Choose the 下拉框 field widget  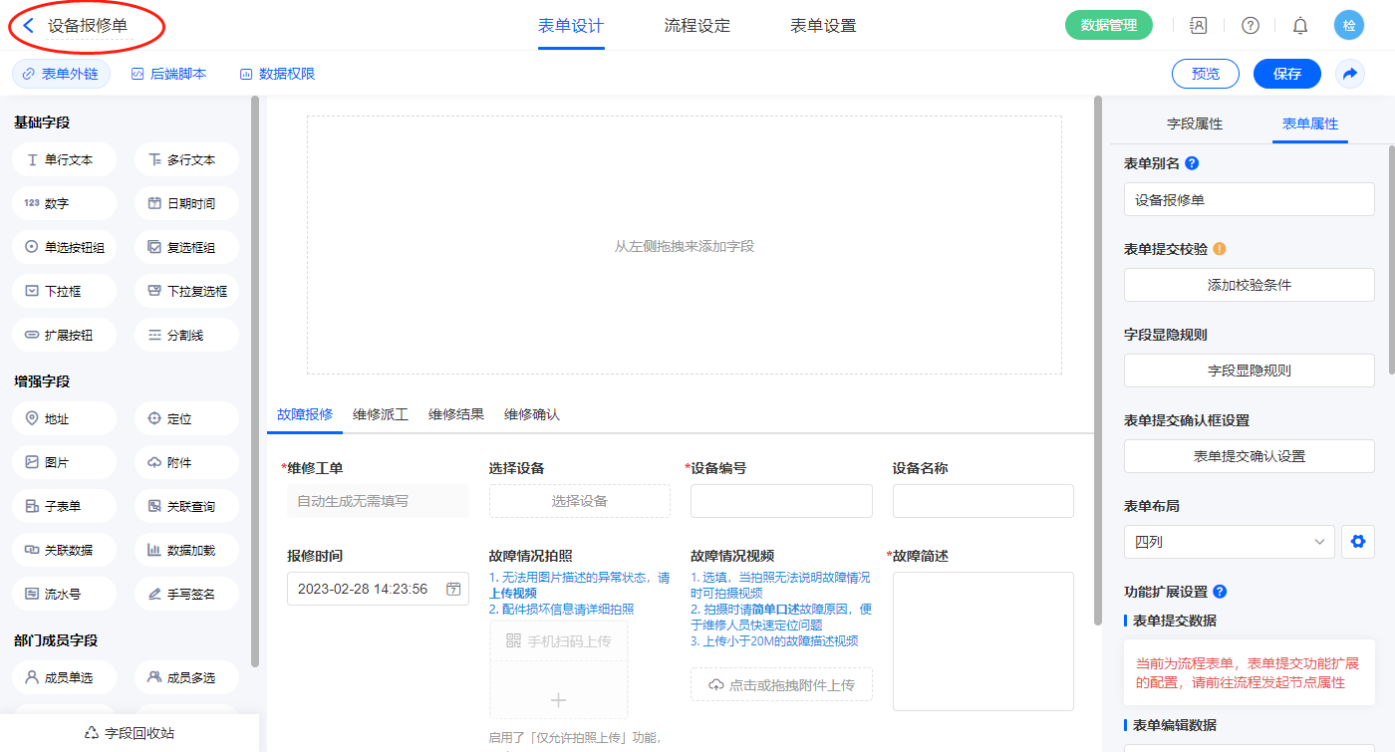pyautogui.click(x=65, y=291)
